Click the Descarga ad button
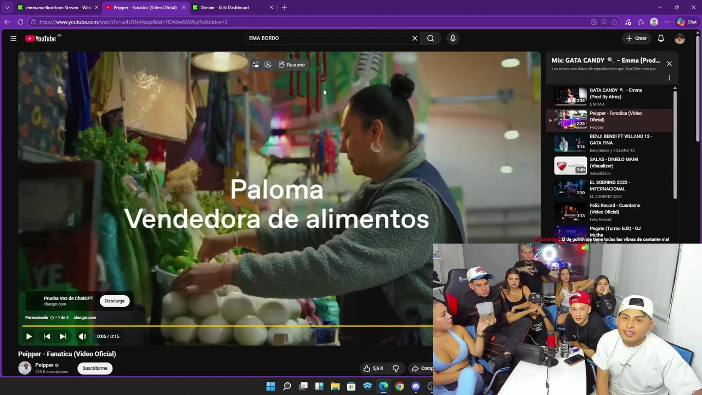 [115, 301]
